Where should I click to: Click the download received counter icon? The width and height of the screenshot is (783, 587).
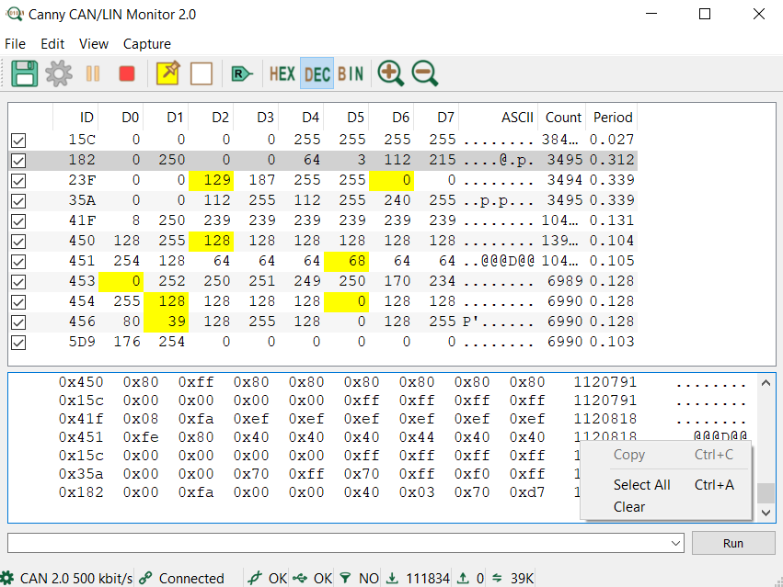(393, 578)
